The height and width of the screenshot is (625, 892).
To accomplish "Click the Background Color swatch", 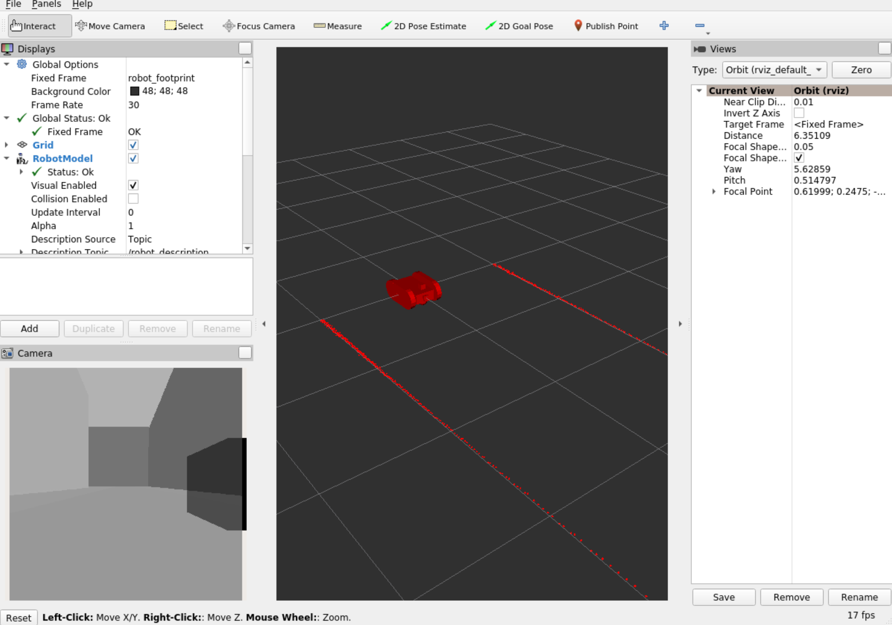I will (135, 91).
